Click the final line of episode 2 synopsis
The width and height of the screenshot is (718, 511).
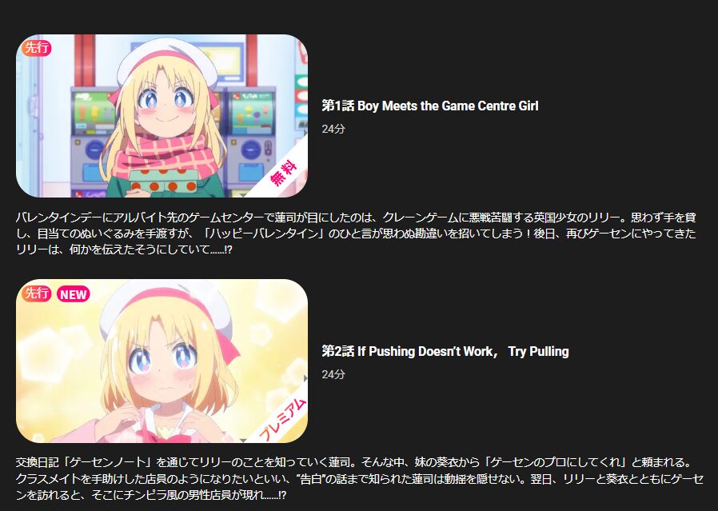click(x=151, y=495)
